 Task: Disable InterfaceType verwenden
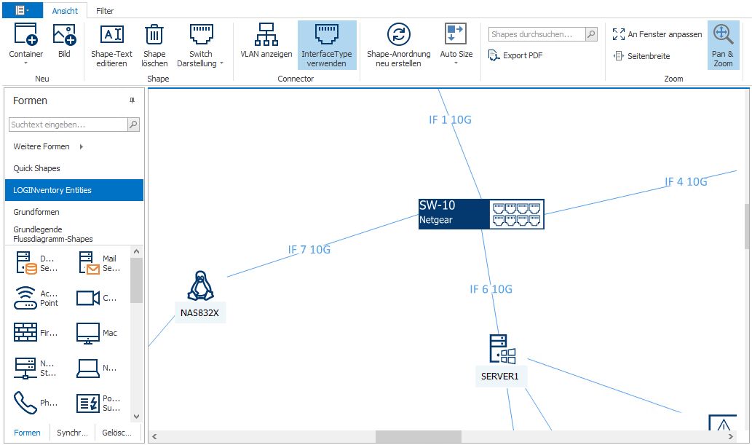[326, 44]
